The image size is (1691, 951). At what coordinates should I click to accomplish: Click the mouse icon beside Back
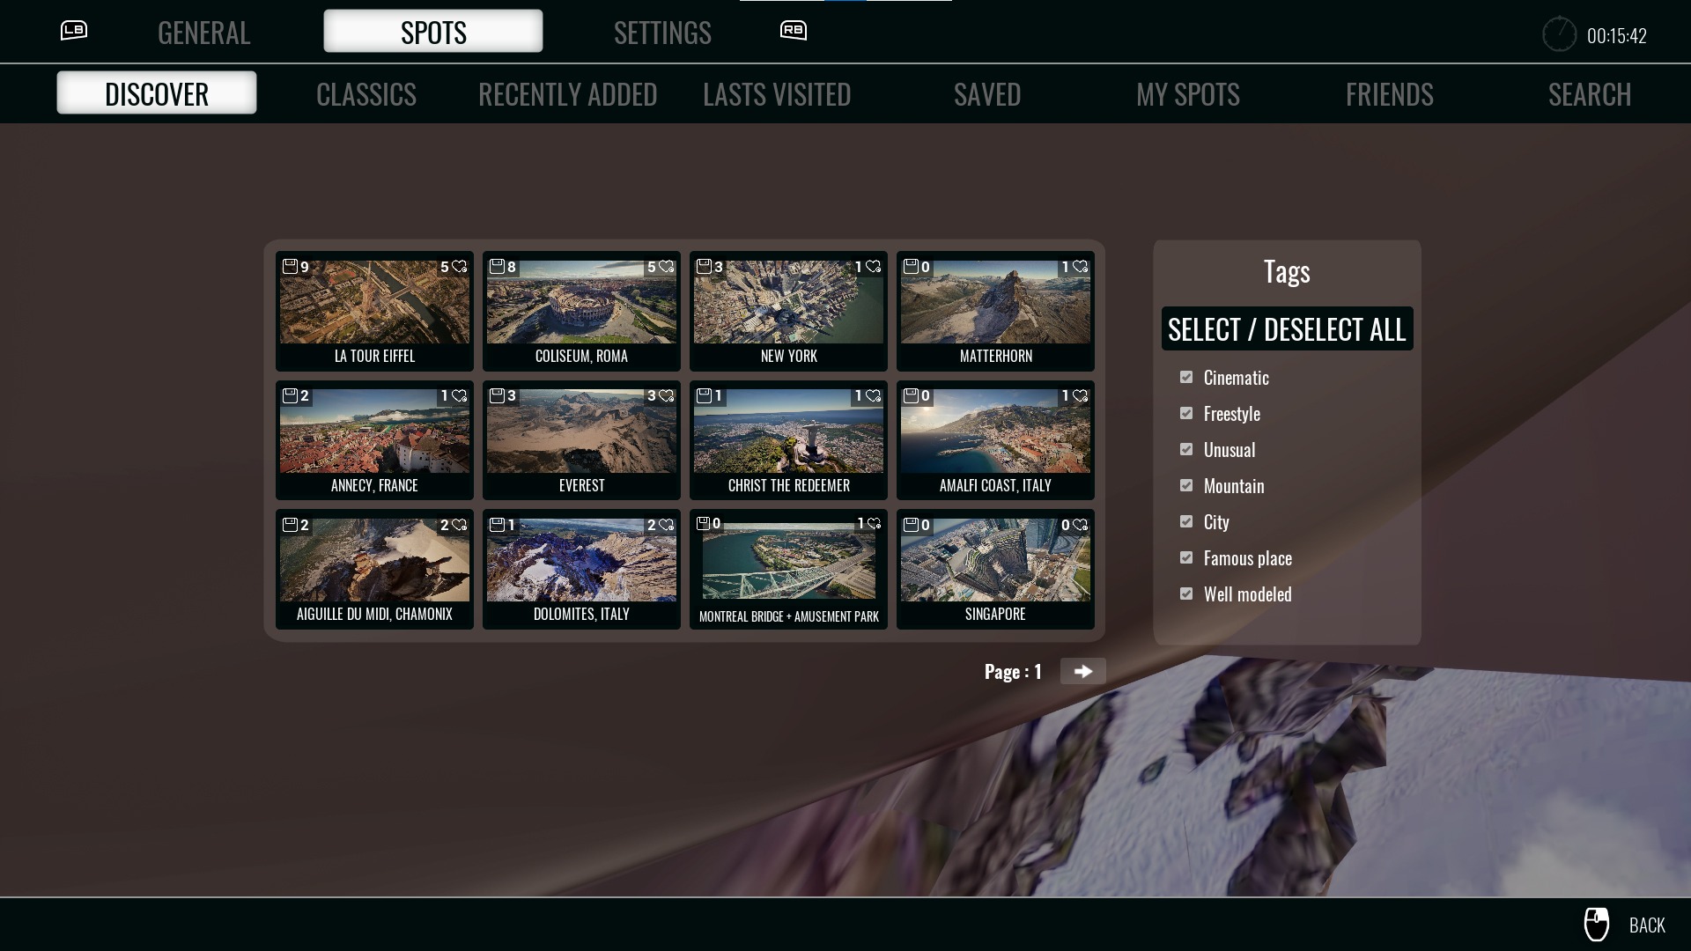1597,925
